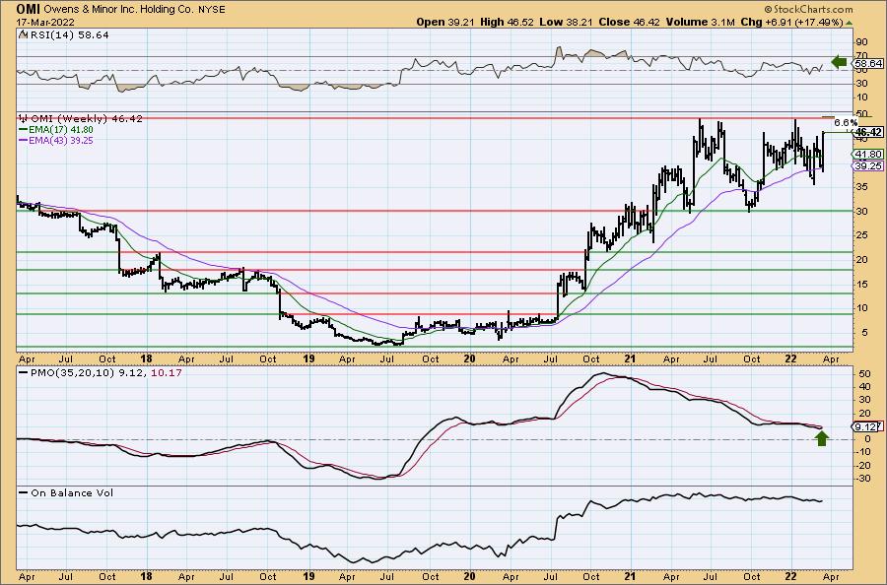The image size is (887, 585).
Task: Click the 58.64 RSI value tag on right axis
Action: pos(867,63)
